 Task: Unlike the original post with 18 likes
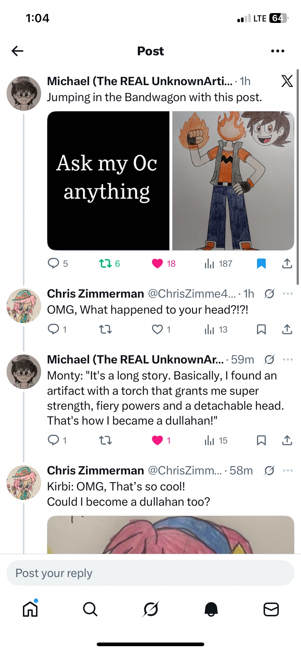coord(157,263)
